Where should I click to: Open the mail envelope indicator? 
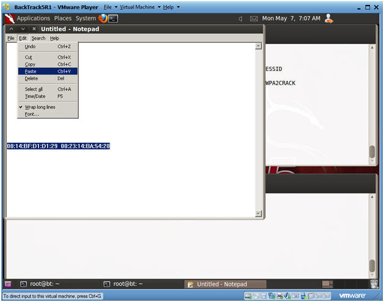254,18
